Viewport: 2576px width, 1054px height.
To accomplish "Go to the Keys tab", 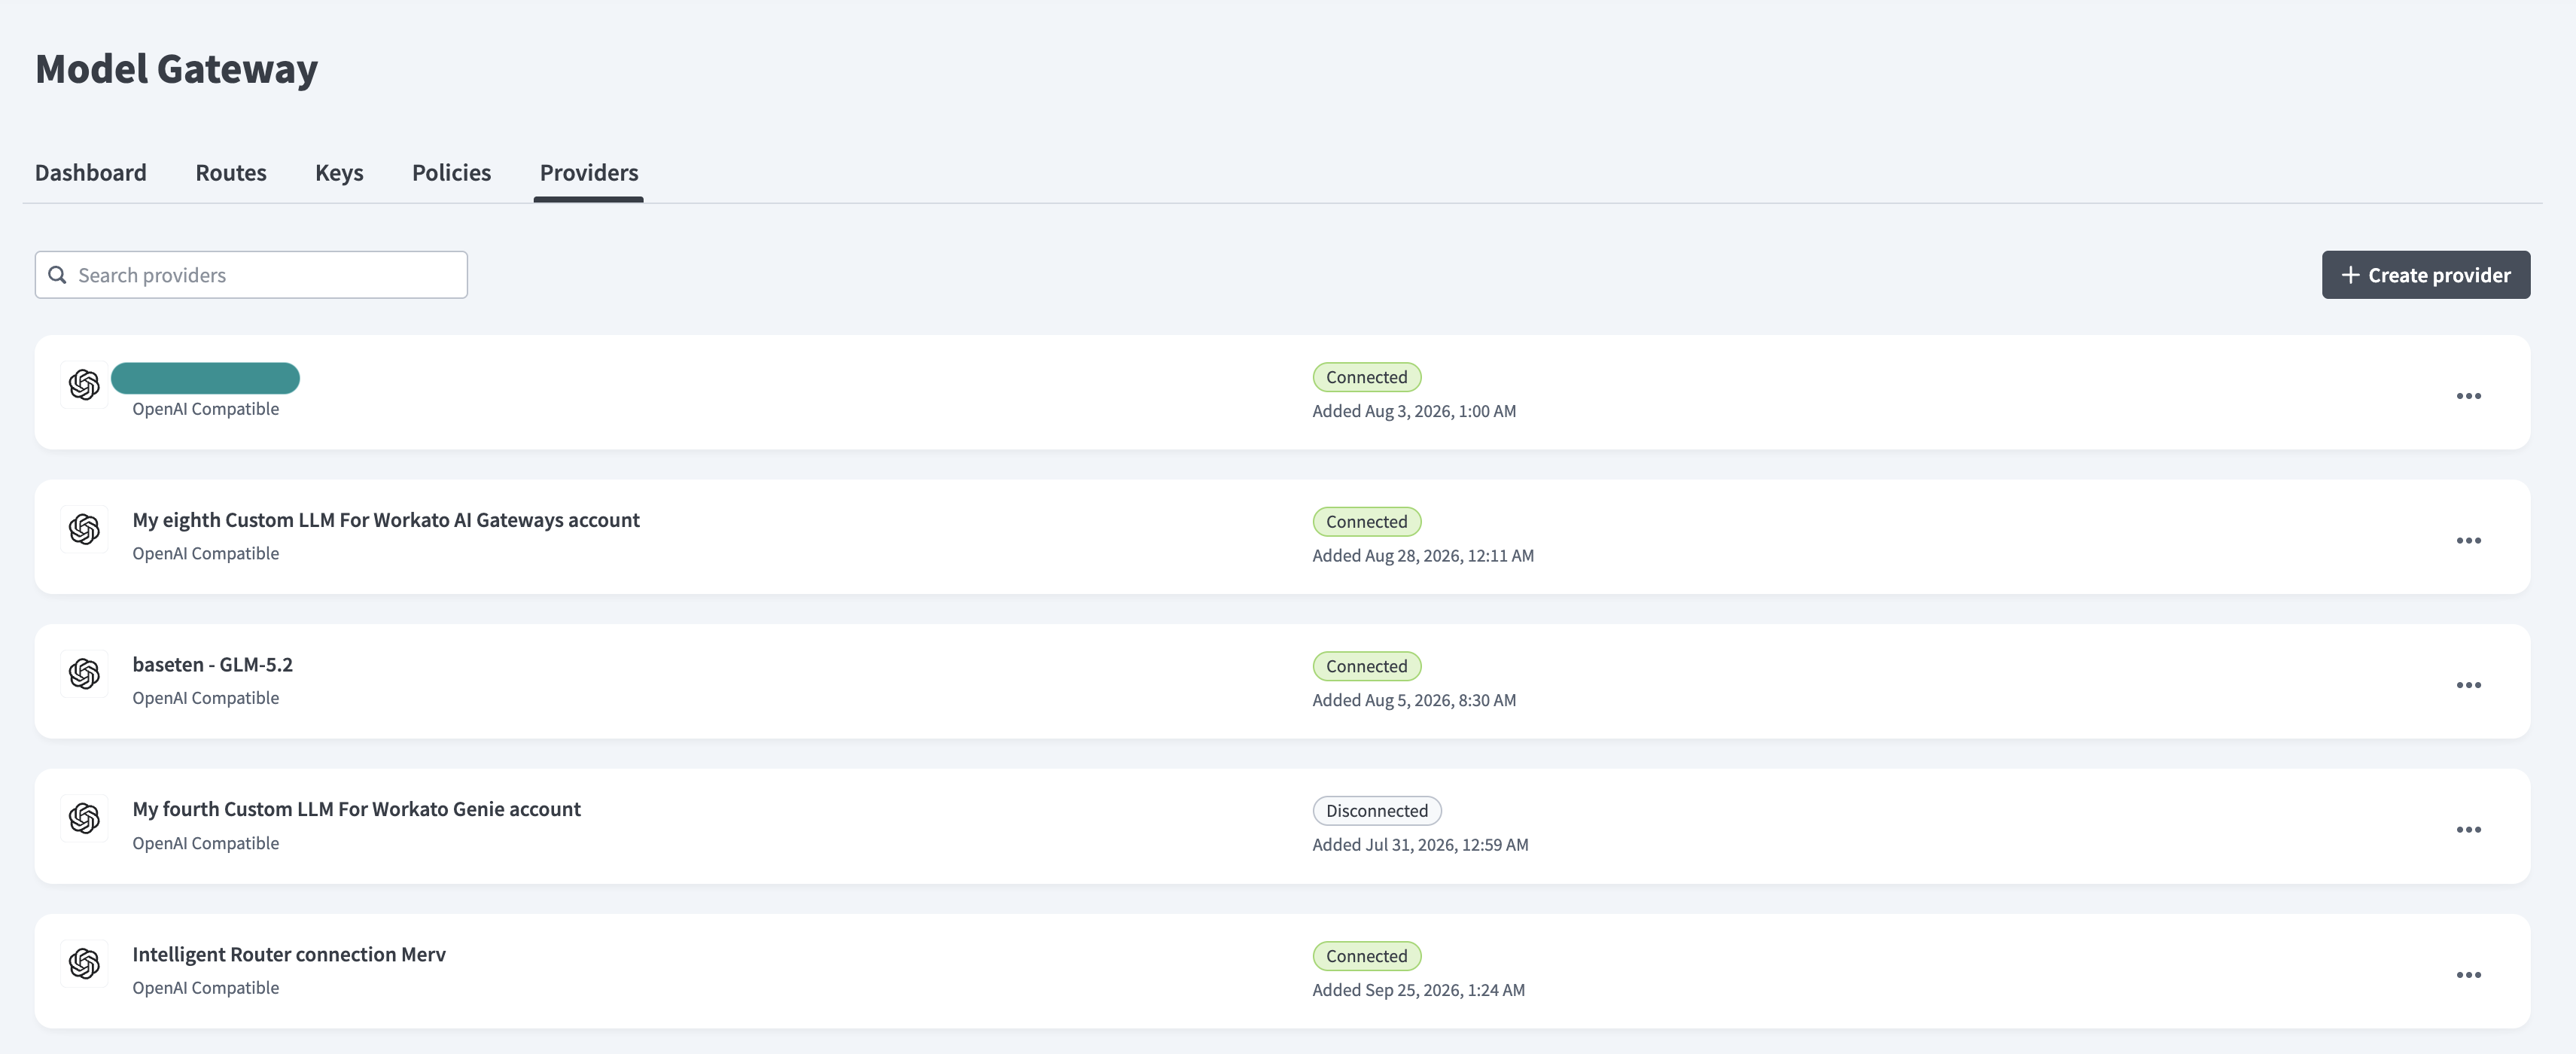I will (339, 173).
